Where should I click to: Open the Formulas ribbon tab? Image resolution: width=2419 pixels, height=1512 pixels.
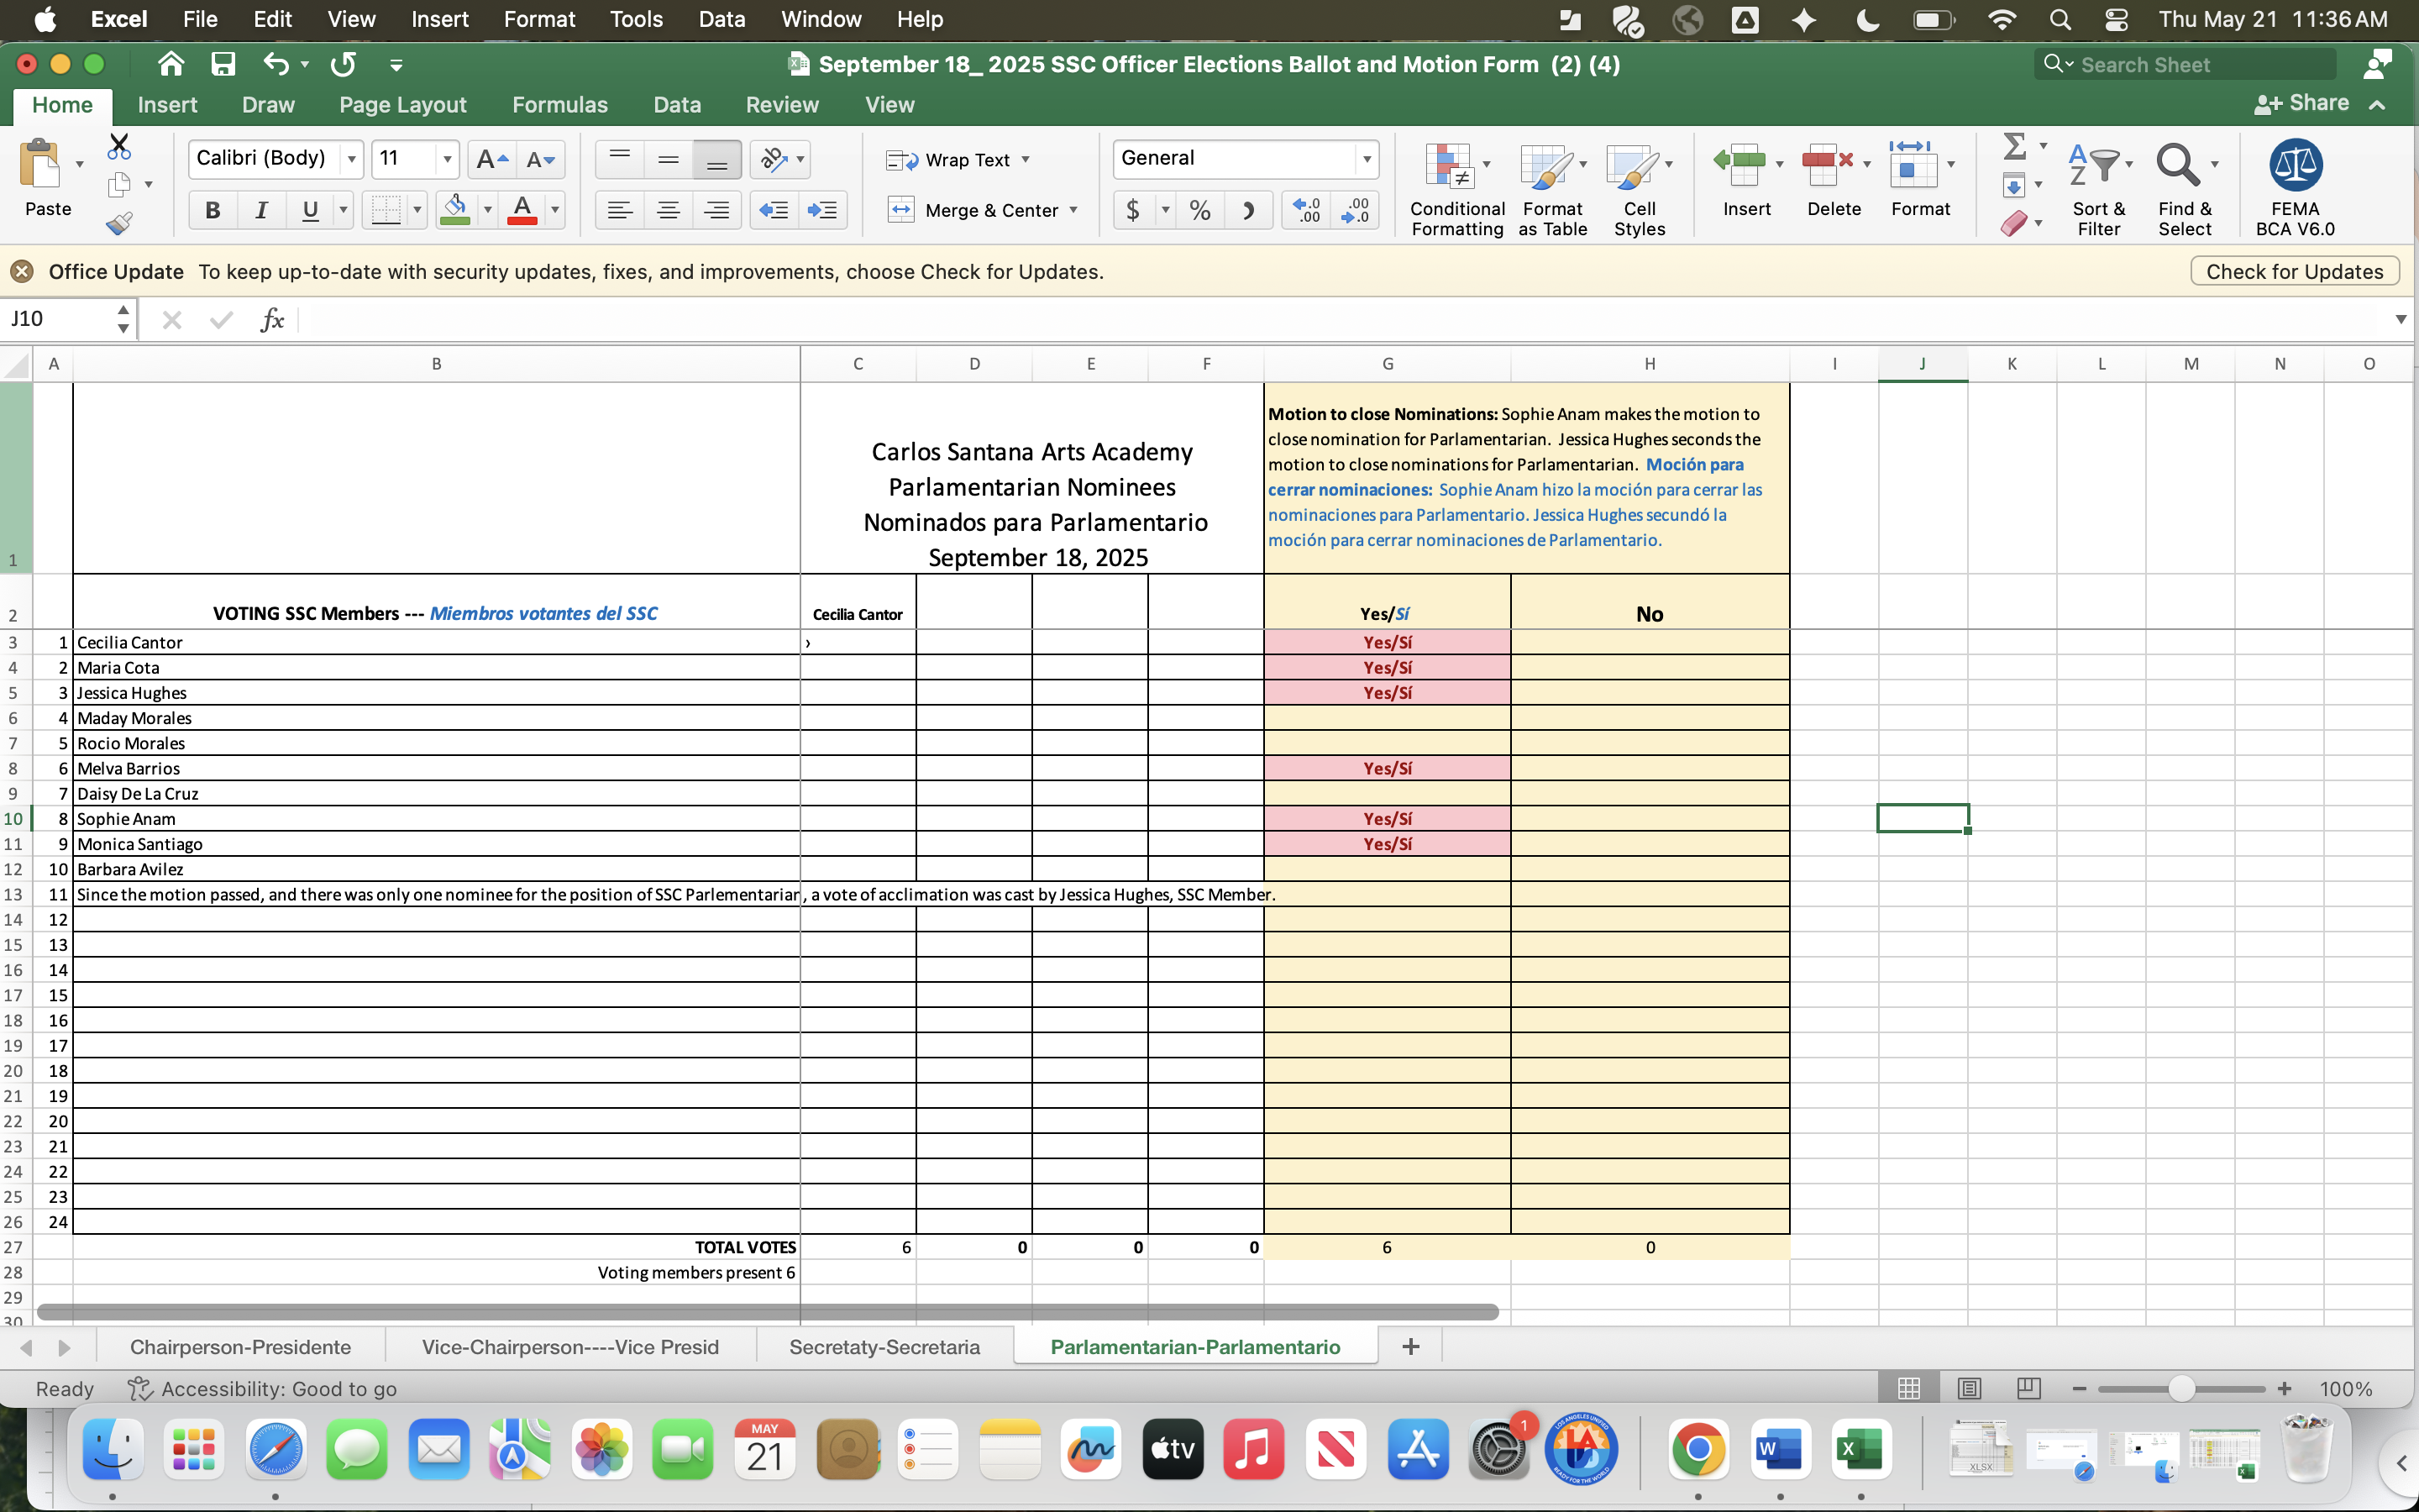[x=559, y=105]
